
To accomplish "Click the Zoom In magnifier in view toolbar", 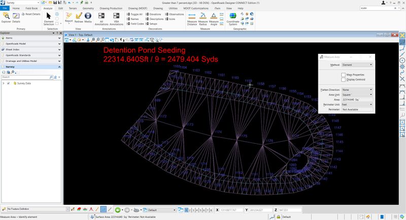I will click(x=93, y=40).
